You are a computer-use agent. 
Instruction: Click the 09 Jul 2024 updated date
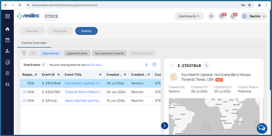coord(222,92)
